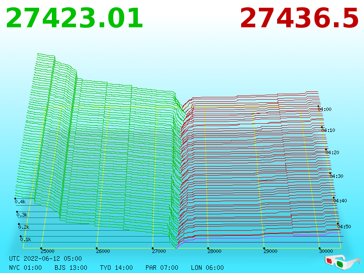Click the 0.3k depth axis label
The image size is (364, 273).
pos(22,215)
